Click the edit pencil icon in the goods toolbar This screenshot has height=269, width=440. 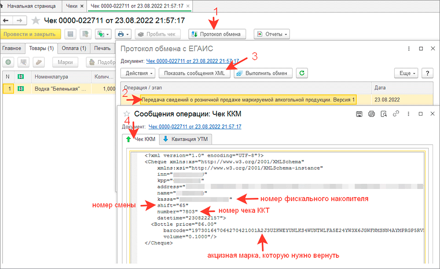tap(39, 62)
